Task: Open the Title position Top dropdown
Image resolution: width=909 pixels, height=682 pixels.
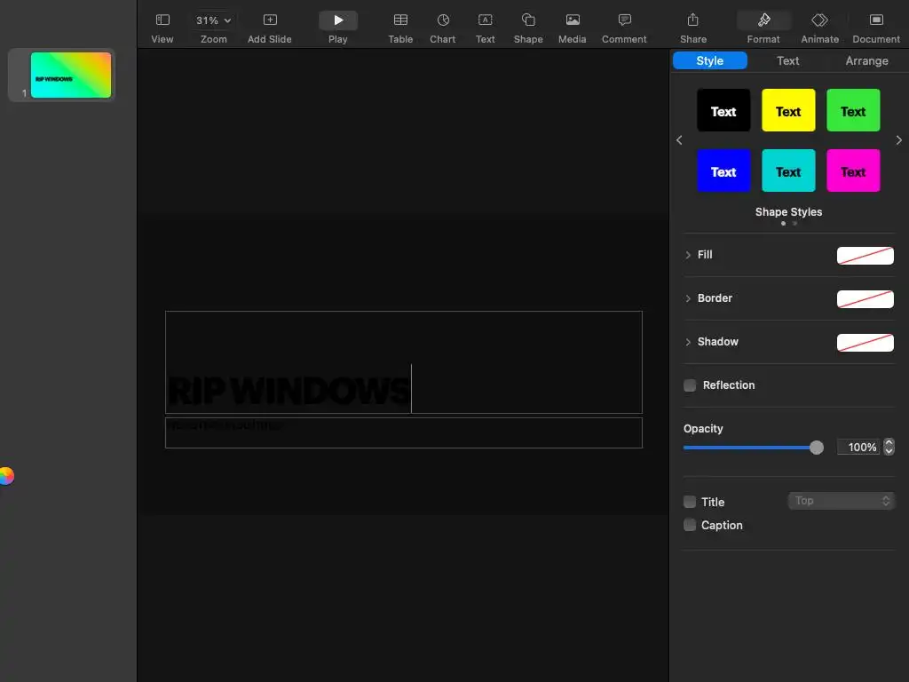Action: (x=842, y=501)
